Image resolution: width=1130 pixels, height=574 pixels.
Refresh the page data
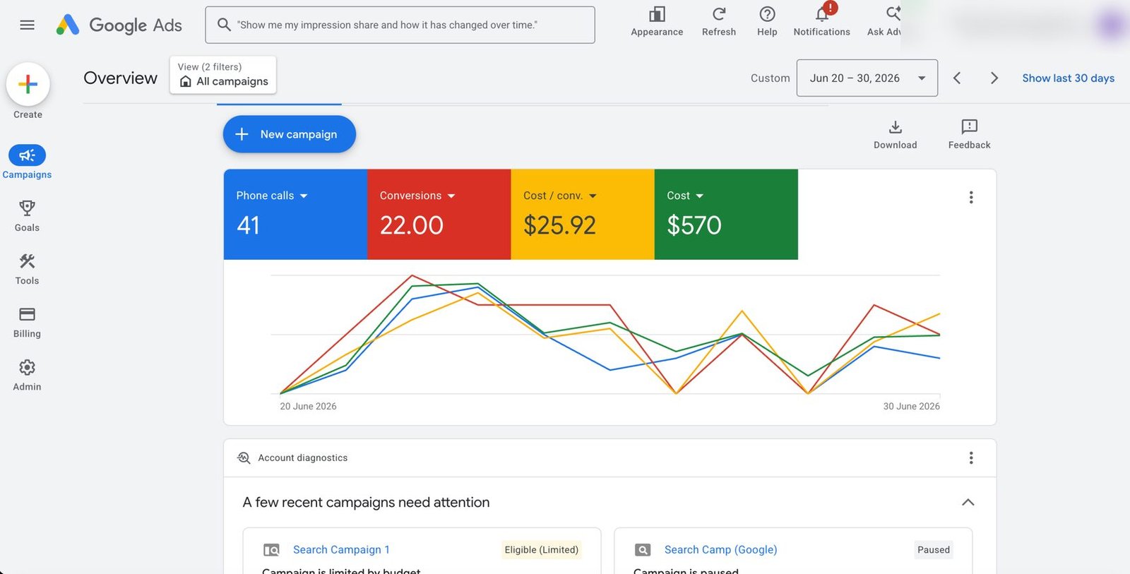click(719, 21)
